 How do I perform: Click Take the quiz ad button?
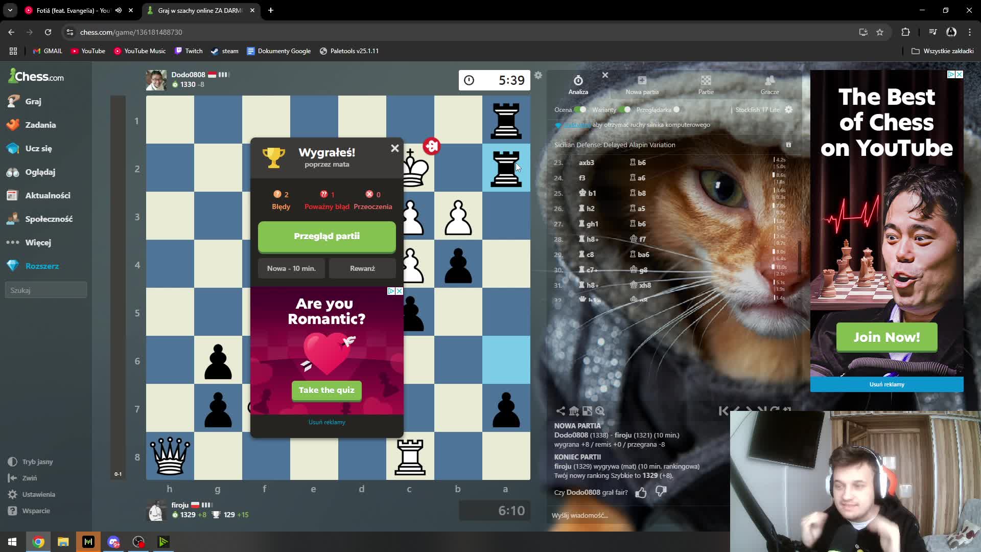(326, 390)
